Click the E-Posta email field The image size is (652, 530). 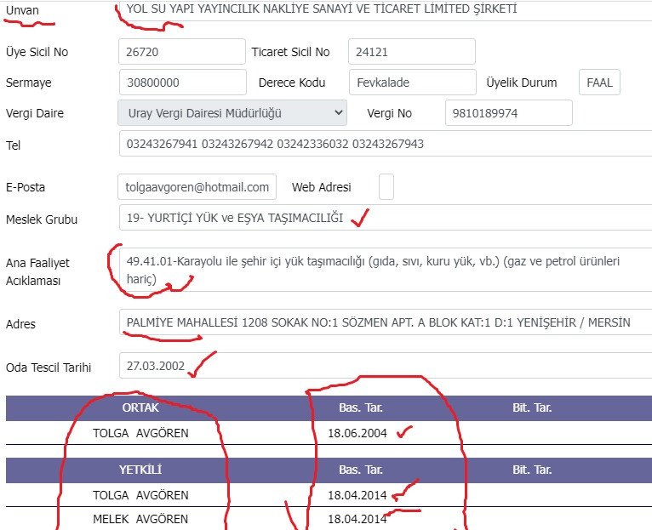[197, 186]
